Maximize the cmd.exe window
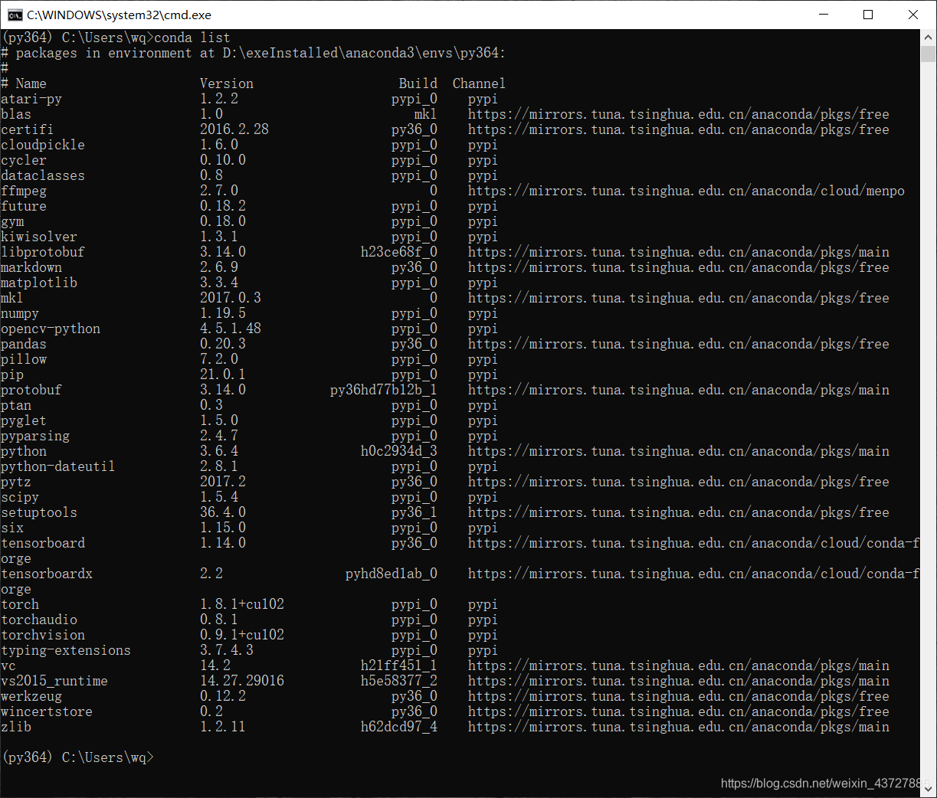Screen dimensions: 937x798 click(868, 15)
